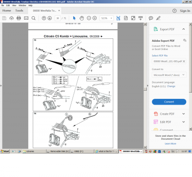Click the Learn More link
This screenshot has height=177, width=192.
[170, 143]
